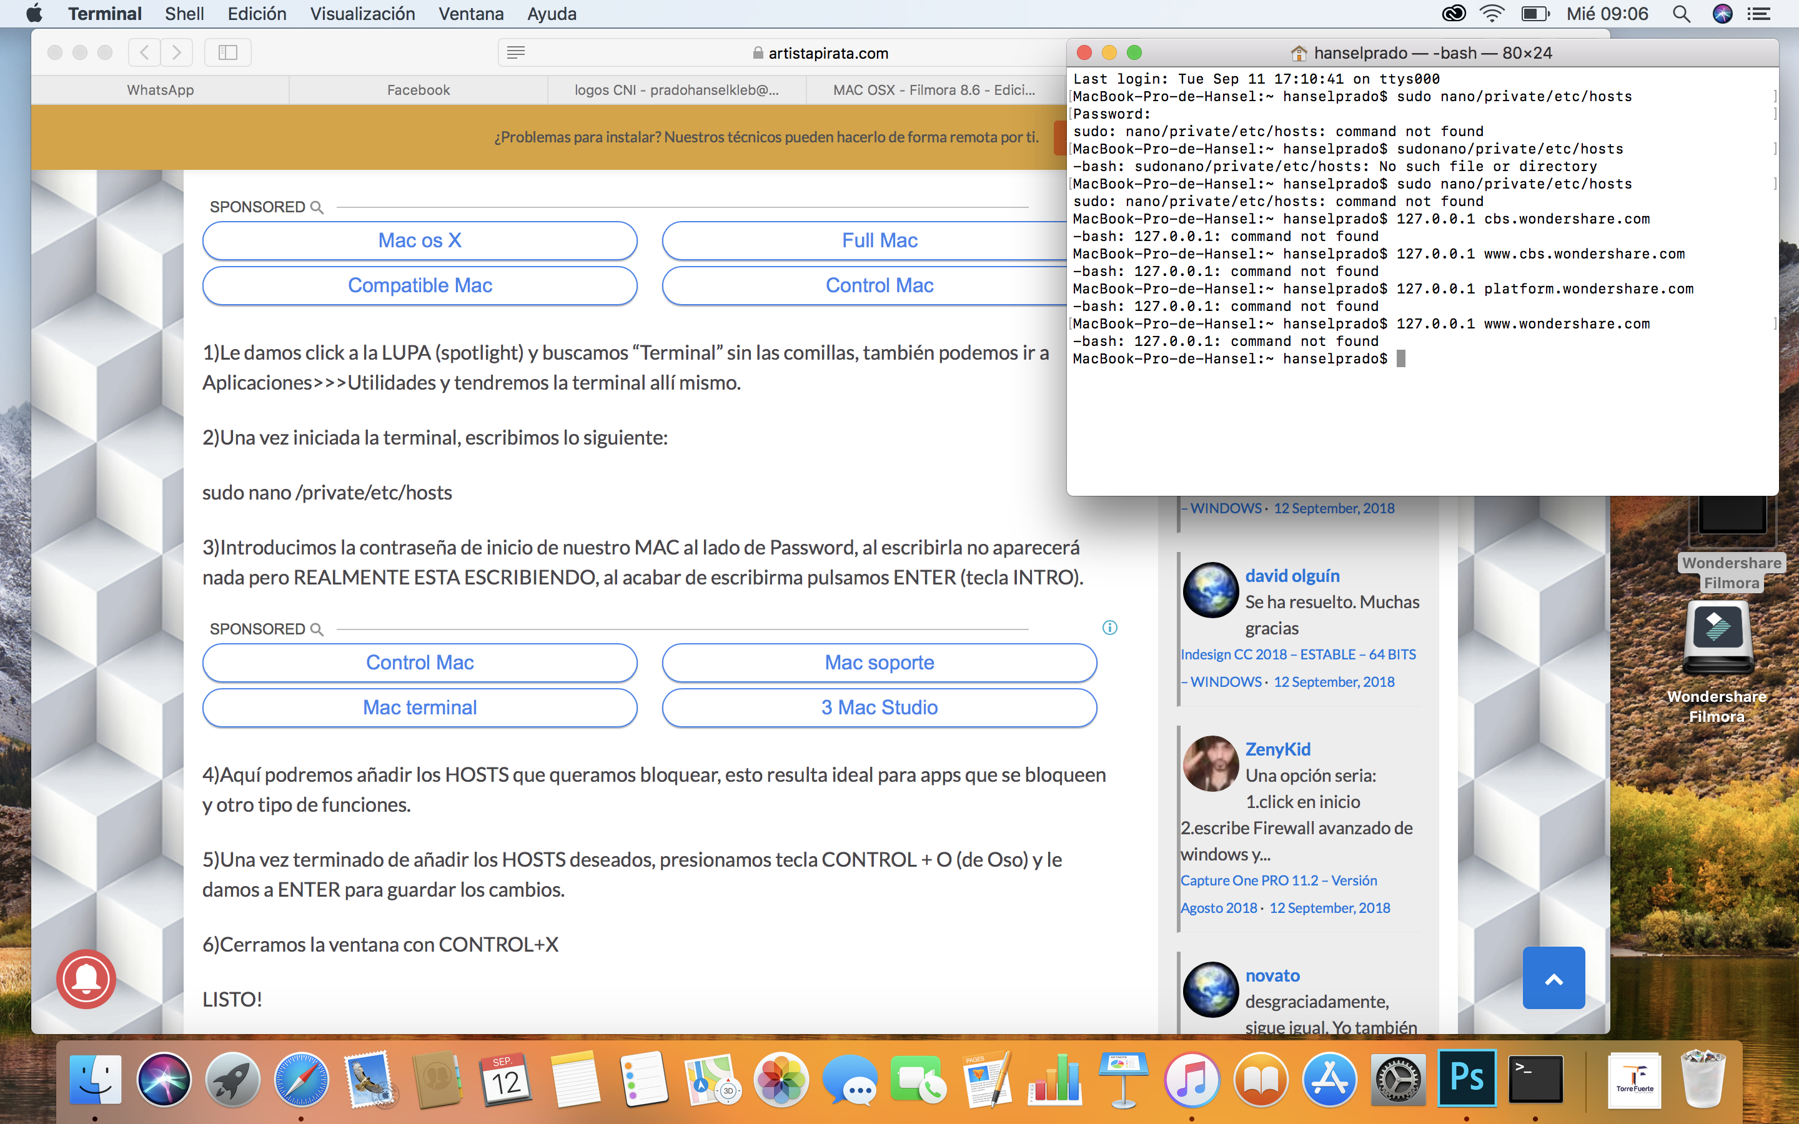Viewport: 1799px width, 1124px height.
Task: Open Photos pinwheel icon in Dock
Action: pos(781,1080)
